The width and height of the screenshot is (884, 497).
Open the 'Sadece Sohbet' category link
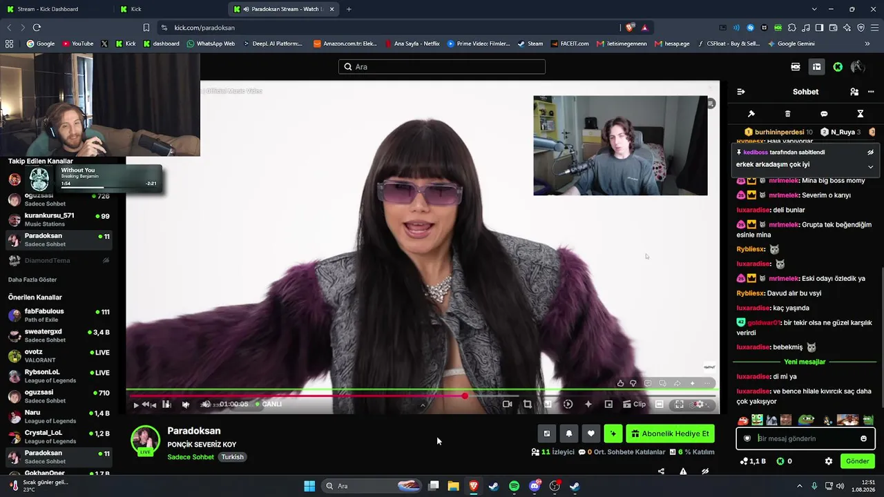[x=191, y=457]
